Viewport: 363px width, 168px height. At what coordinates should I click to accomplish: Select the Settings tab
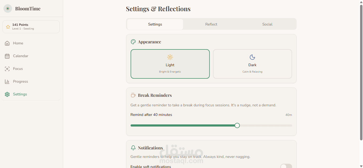point(155,24)
